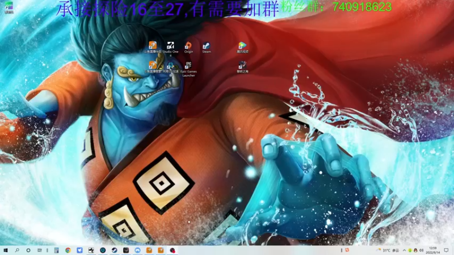Expand hidden system tray icons
454x255 pixels.
pyautogui.click(x=404, y=250)
